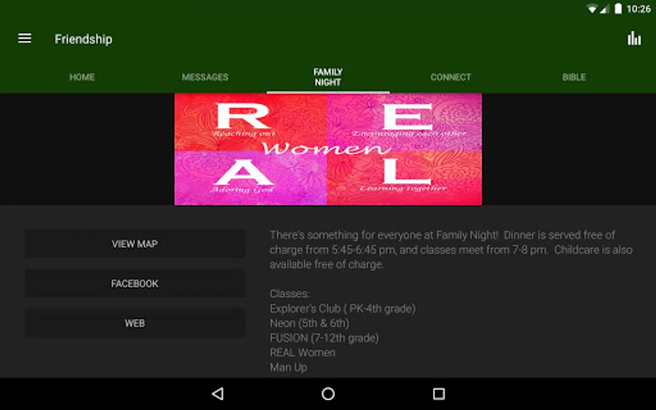Tap the REAL Women class entry
The height and width of the screenshot is (410, 656).
pos(302,352)
